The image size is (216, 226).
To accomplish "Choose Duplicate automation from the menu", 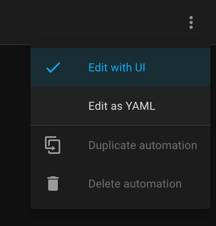I will click(x=120, y=145).
